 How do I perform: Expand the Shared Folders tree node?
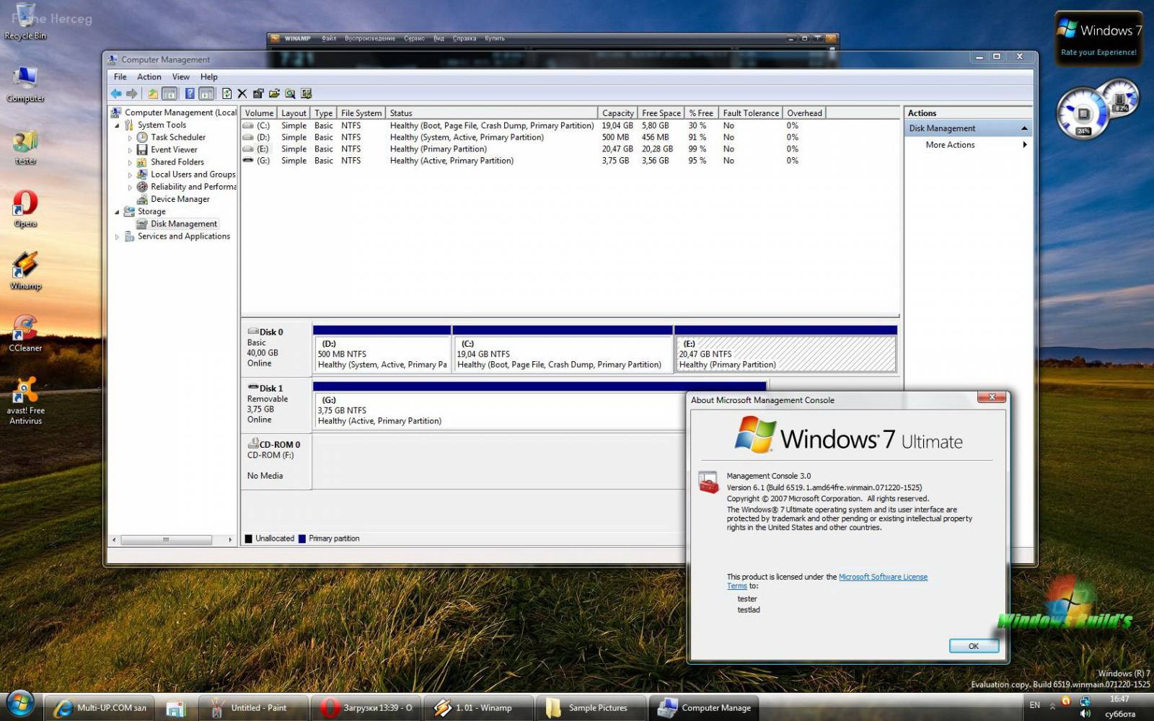[130, 162]
